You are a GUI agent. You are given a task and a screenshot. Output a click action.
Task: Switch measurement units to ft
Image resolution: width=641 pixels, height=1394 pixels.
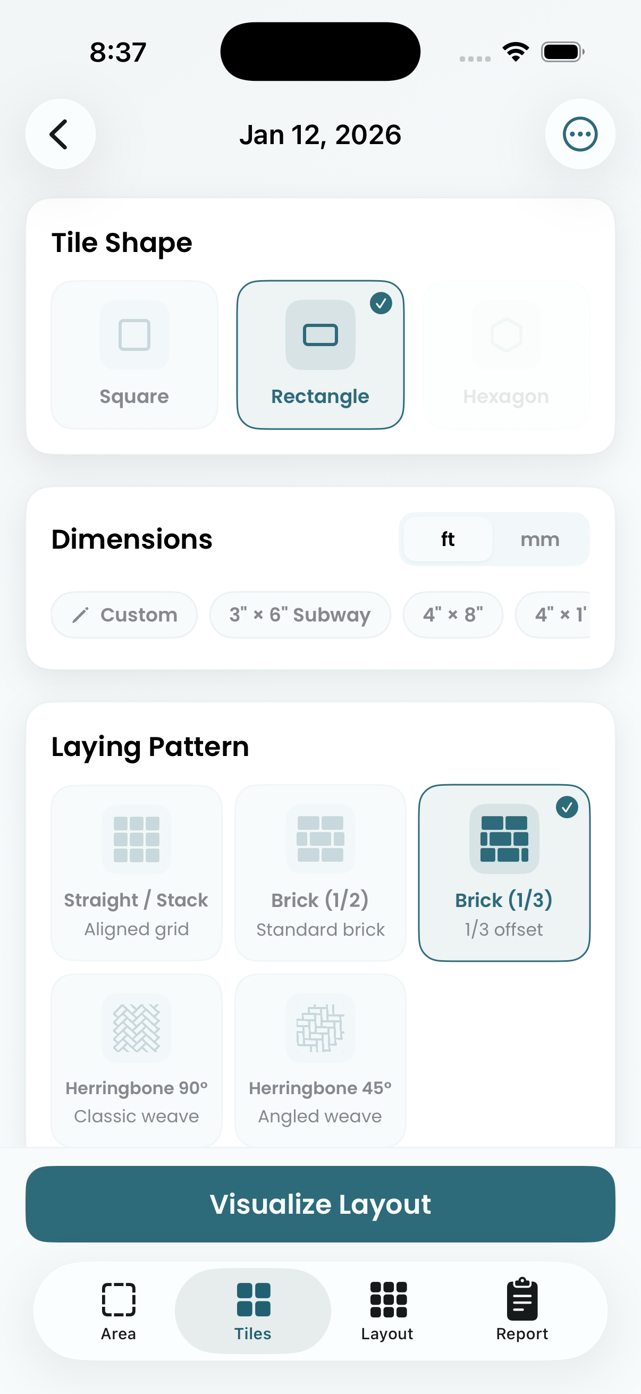[447, 539]
